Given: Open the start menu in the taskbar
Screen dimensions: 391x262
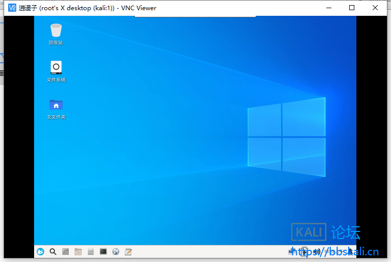Looking at the screenshot, I should click(40, 251).
